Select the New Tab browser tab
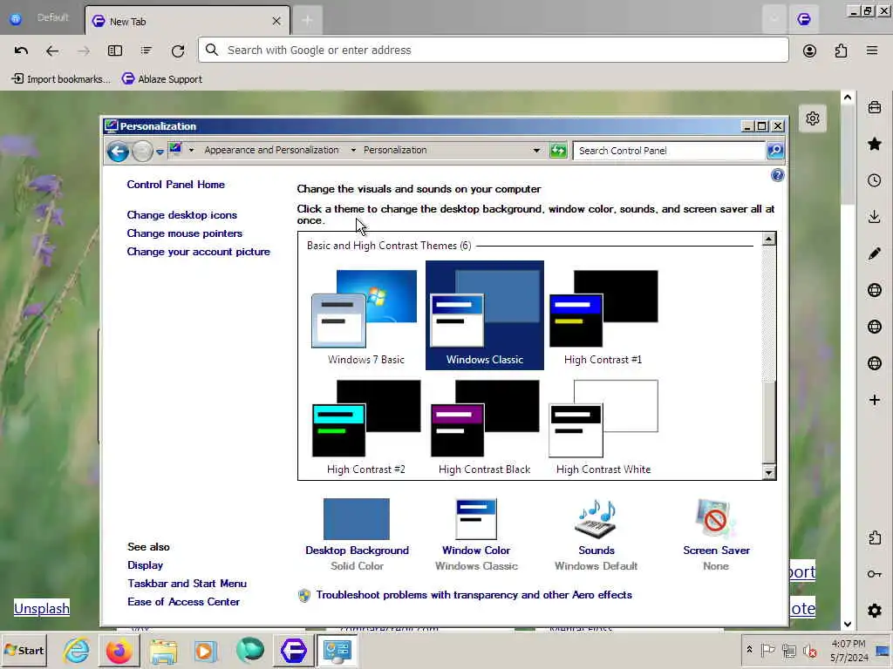This screenshot has height=669, width=893. coord(187,21)
